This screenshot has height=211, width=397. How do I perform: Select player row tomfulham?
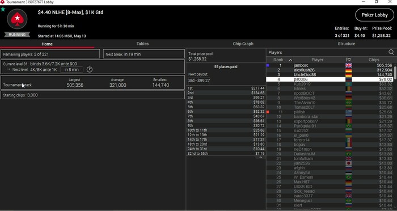click(330, 159)
